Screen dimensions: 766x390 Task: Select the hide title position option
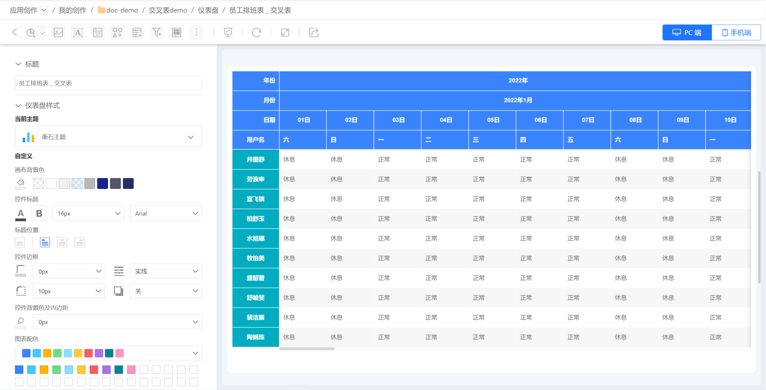20,243
